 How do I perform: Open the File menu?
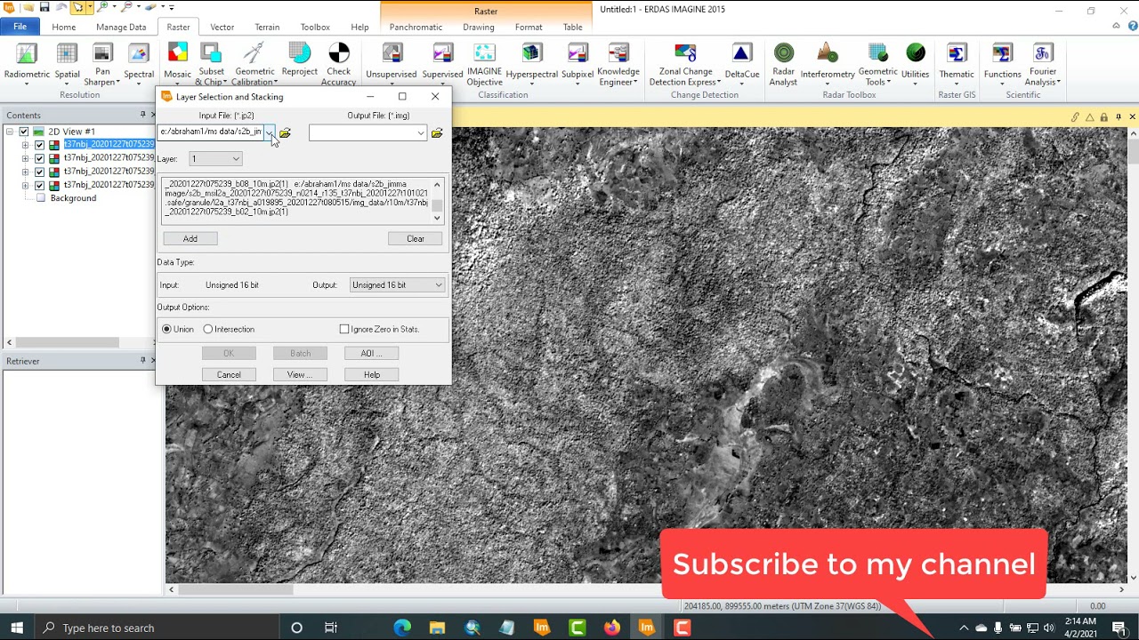click(x=20, y=27)
